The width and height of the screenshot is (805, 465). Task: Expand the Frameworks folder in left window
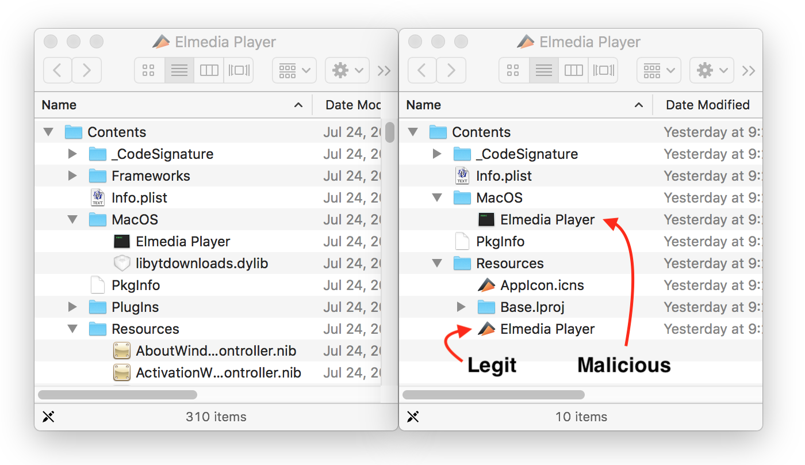point(72,176)
